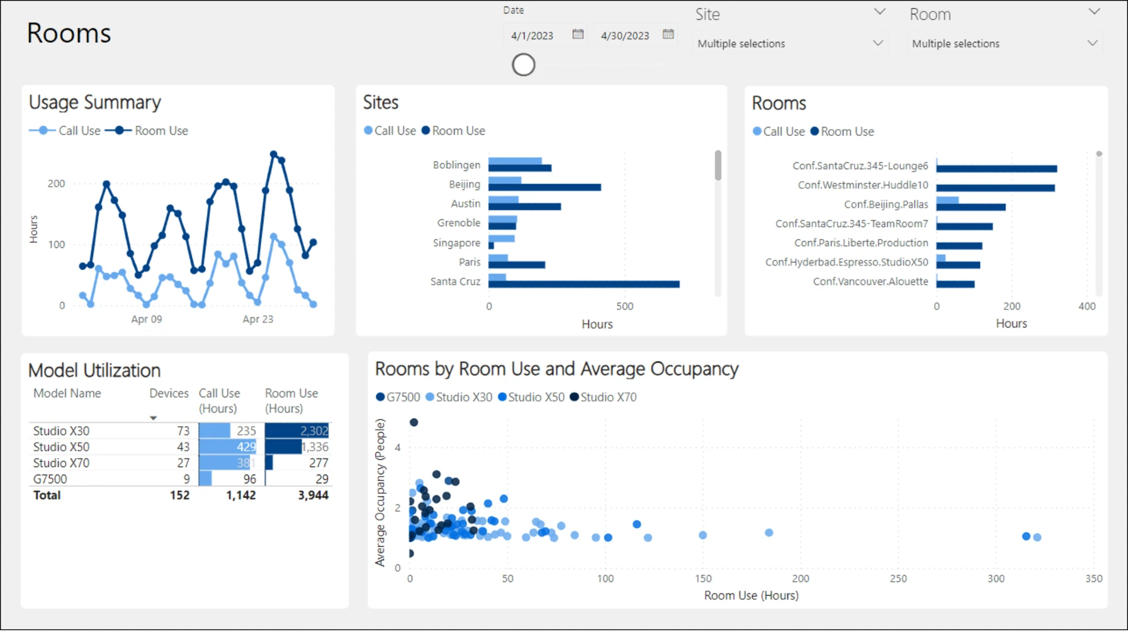Select Room Use legend marker in Rooms chart
The image size is (1128, 634).
(815, 131)
